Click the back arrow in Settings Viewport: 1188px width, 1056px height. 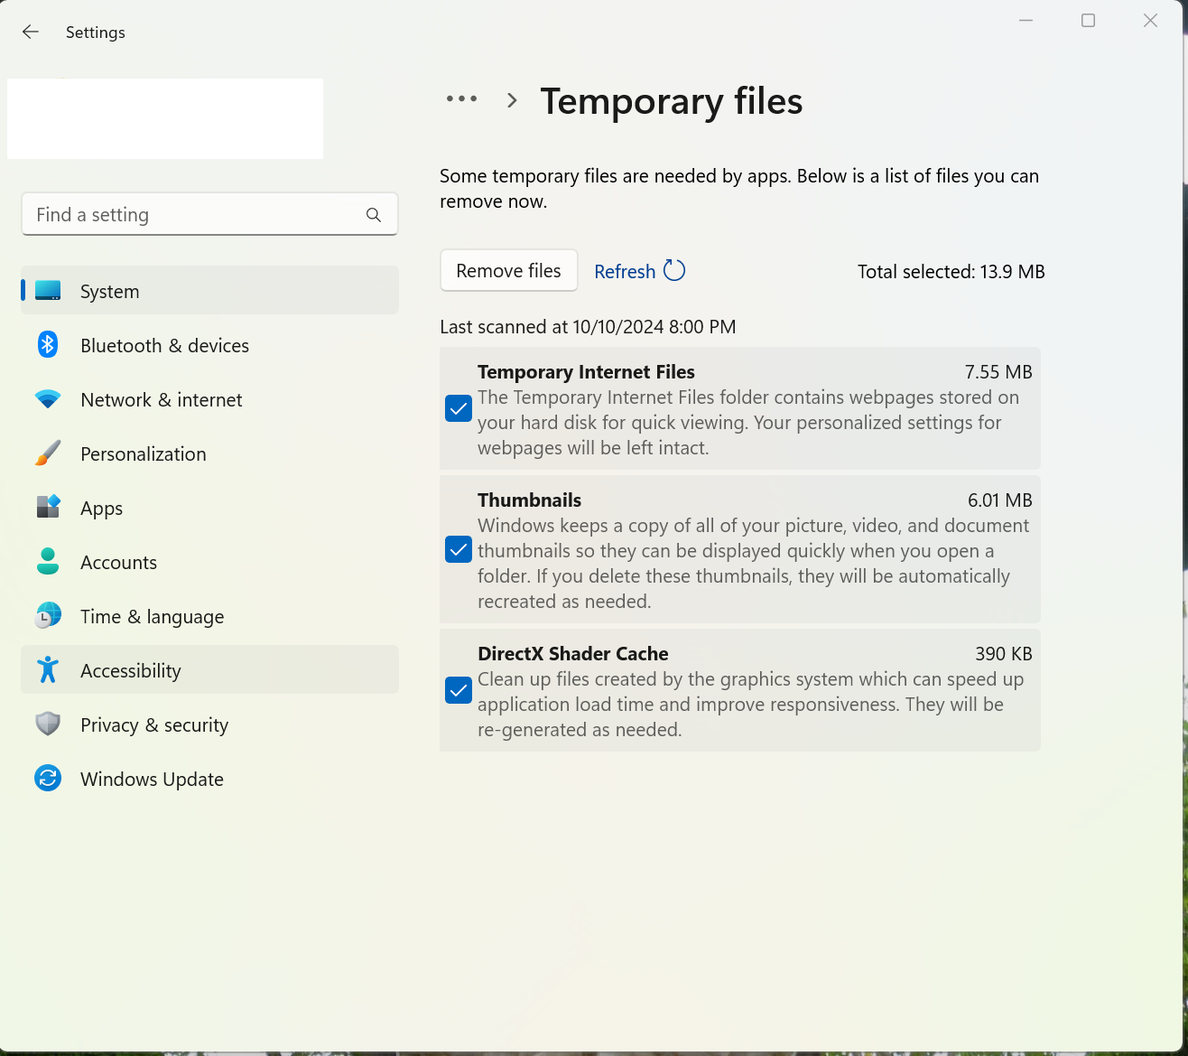[x=31, y=32]
